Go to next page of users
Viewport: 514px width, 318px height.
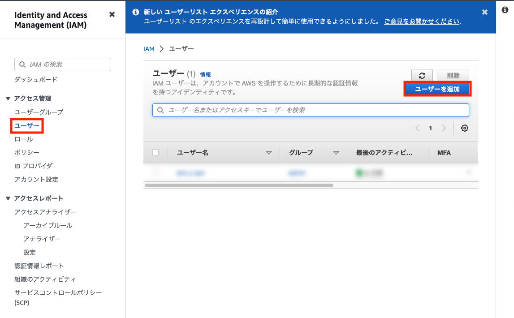(444, 128)
